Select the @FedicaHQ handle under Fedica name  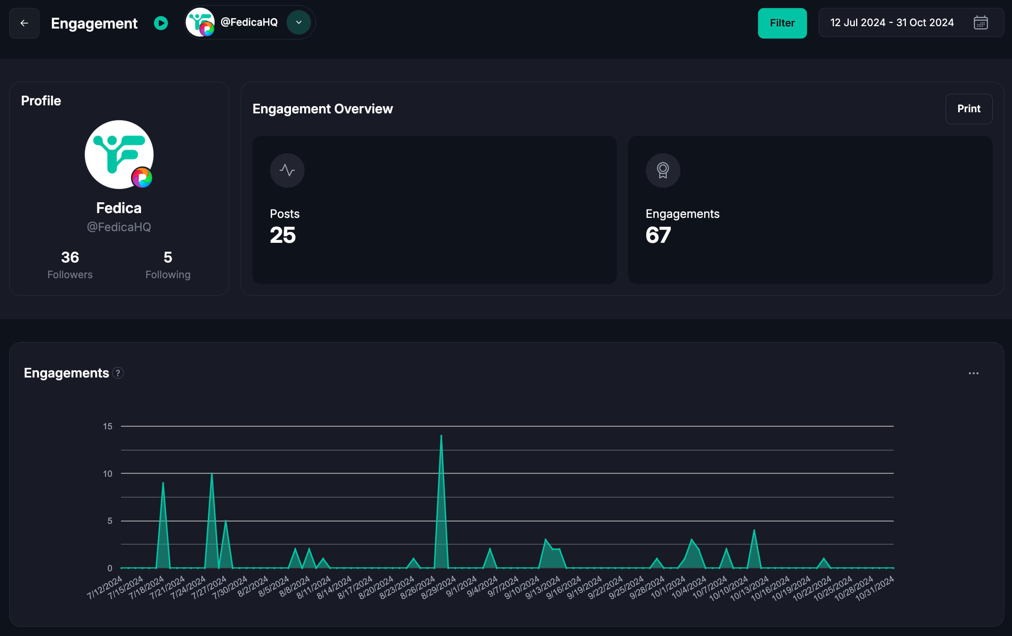pos(119,227)
